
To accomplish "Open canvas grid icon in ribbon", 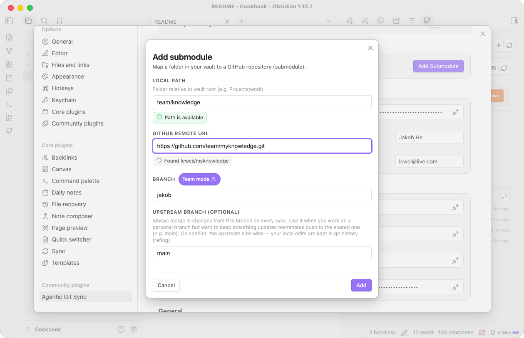I will coord(9,64).
